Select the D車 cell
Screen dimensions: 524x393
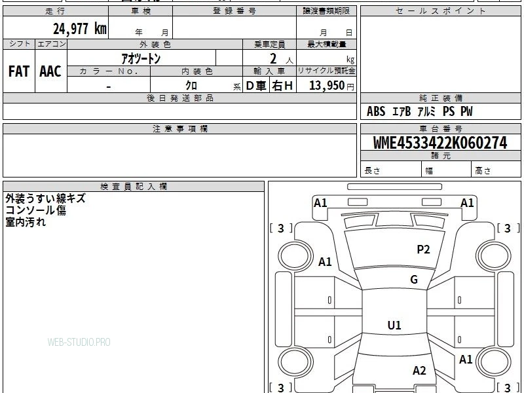pos(256,86)
